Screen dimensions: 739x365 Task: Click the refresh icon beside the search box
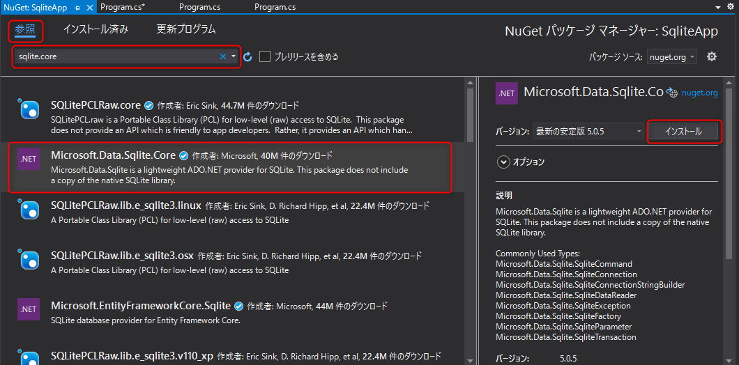(247, 56)
